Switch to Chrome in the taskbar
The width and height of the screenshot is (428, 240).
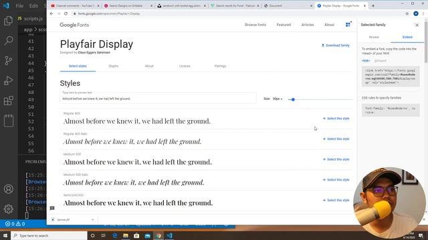(x=158, y=235)
